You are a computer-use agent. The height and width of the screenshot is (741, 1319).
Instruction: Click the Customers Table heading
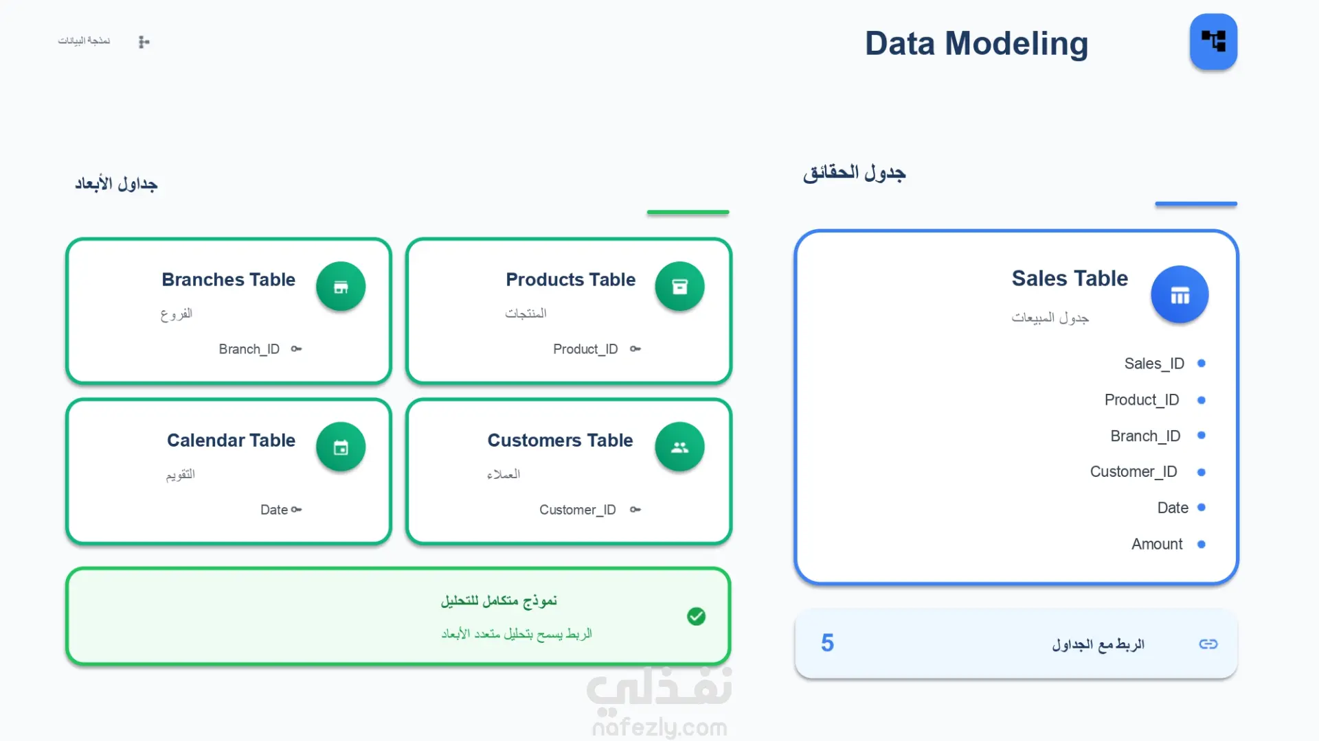point(560,440)
